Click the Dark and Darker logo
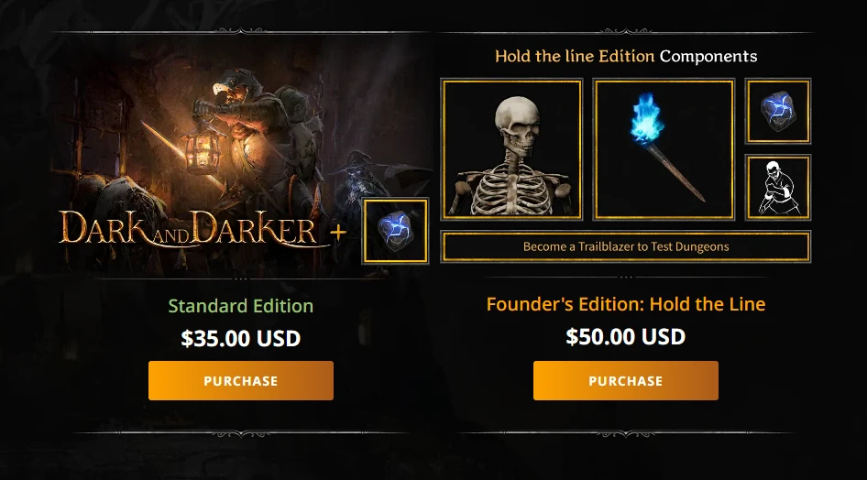This screenshot has width=867, height=480. click(x=189, y=228)
